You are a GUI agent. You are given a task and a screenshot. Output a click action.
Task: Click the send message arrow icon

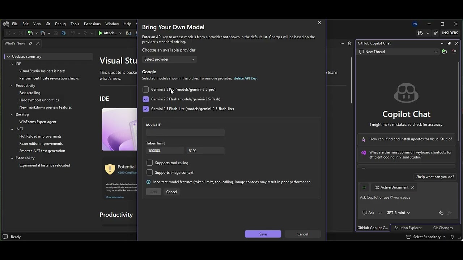[450, 213]
